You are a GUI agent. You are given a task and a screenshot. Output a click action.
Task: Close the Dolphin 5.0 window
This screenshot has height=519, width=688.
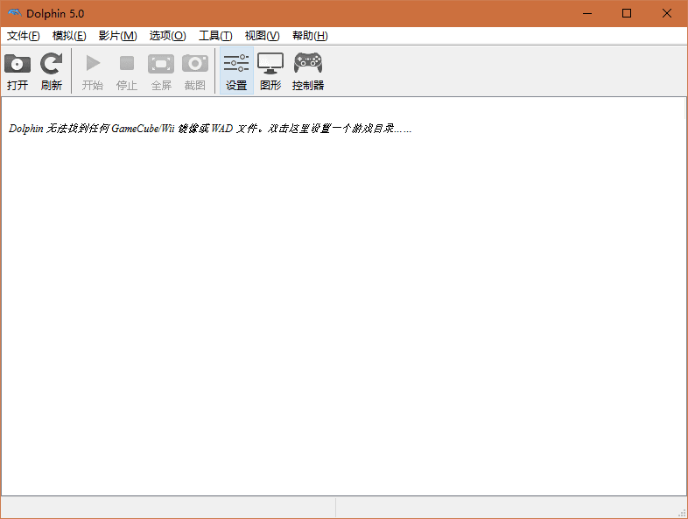click(667, 14)
